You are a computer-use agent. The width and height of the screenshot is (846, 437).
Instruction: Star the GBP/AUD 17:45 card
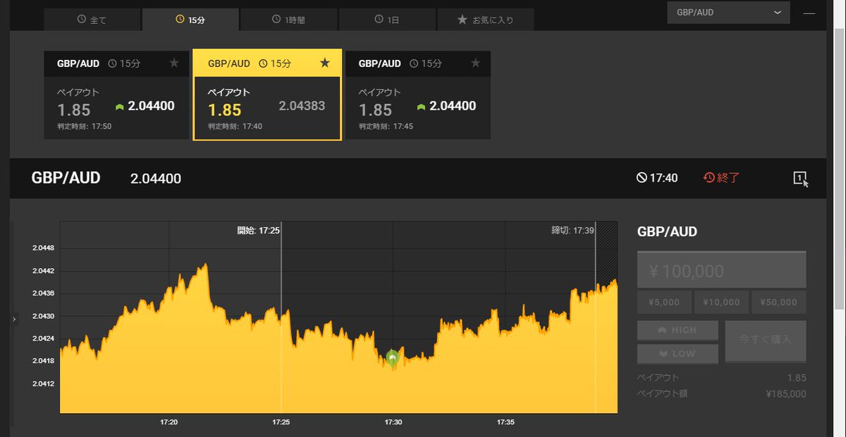[x=475, y=63]
